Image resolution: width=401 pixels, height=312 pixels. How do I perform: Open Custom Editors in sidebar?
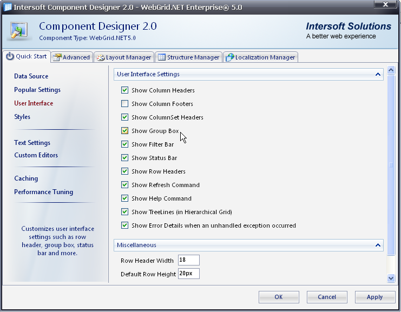tap(36, 155)
